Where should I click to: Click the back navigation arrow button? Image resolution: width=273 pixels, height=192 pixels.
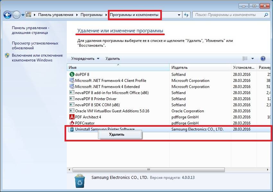[8, 15]
